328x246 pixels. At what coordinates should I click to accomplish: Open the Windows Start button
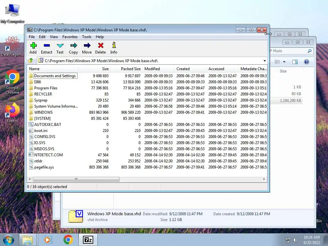[x=8, y=240]
